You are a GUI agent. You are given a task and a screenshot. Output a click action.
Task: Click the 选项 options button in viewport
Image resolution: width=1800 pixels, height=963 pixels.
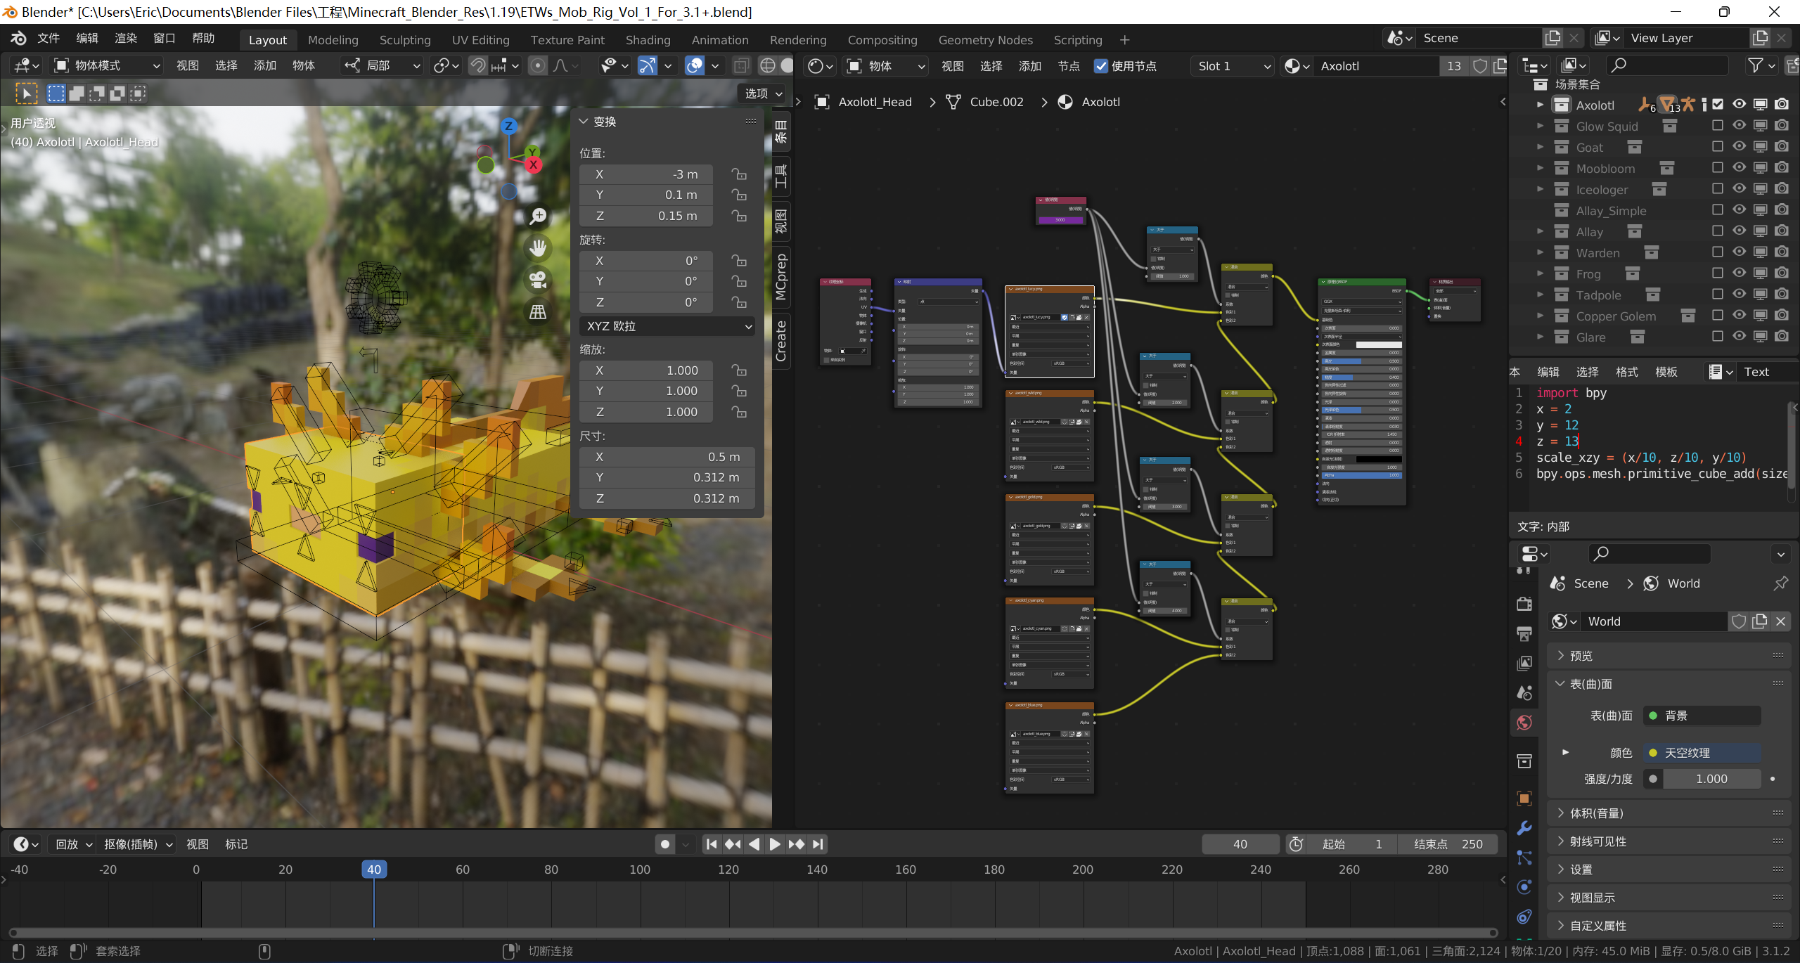(x=763, y=93)
